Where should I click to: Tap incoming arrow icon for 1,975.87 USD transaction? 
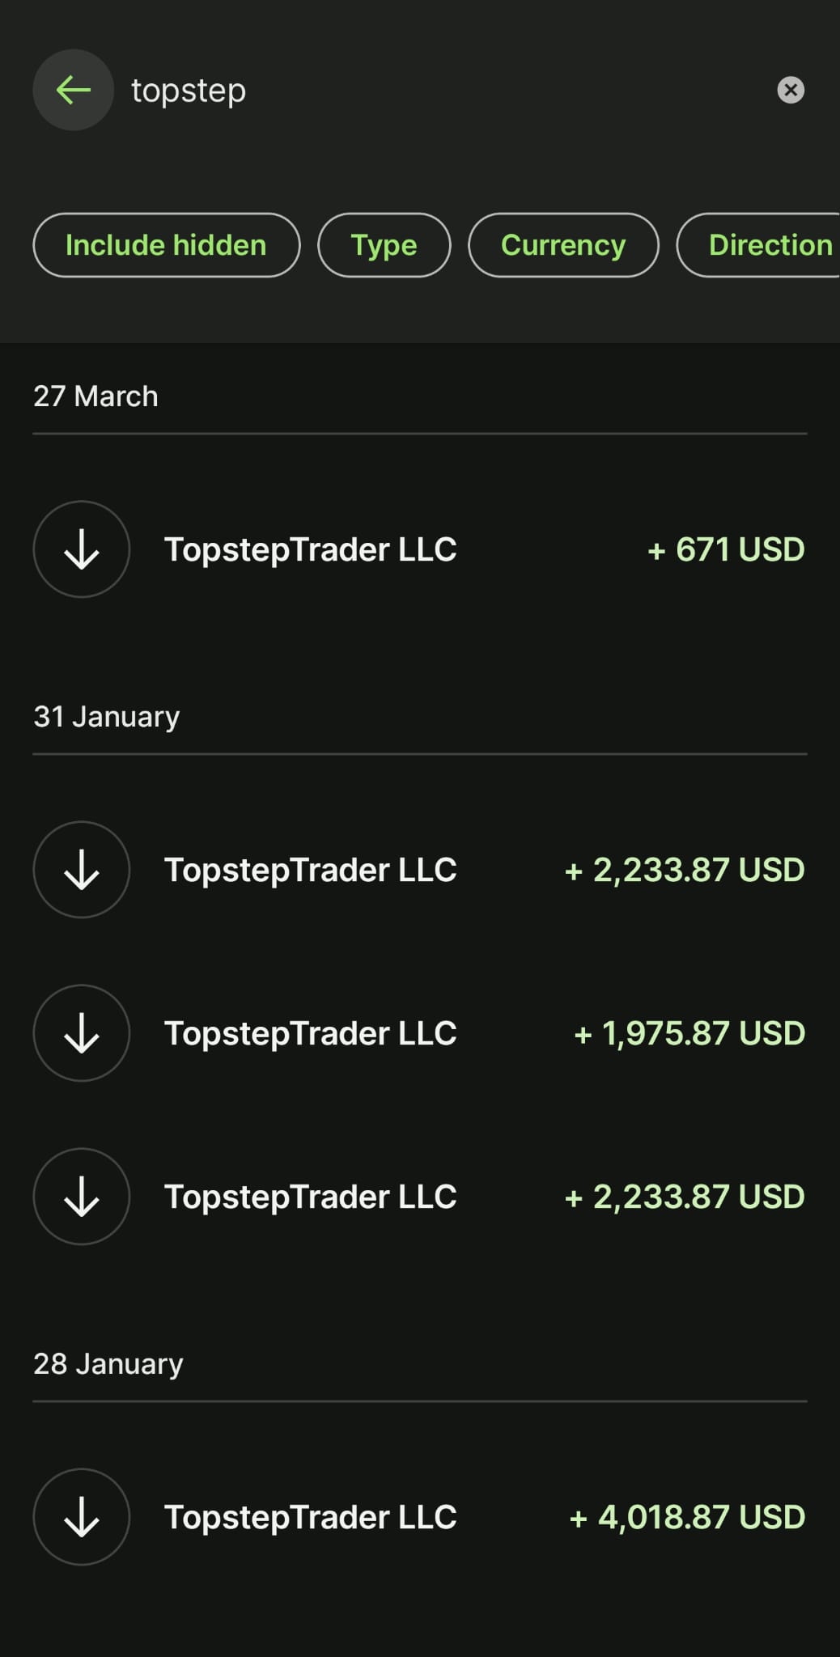pos(82,1033)
